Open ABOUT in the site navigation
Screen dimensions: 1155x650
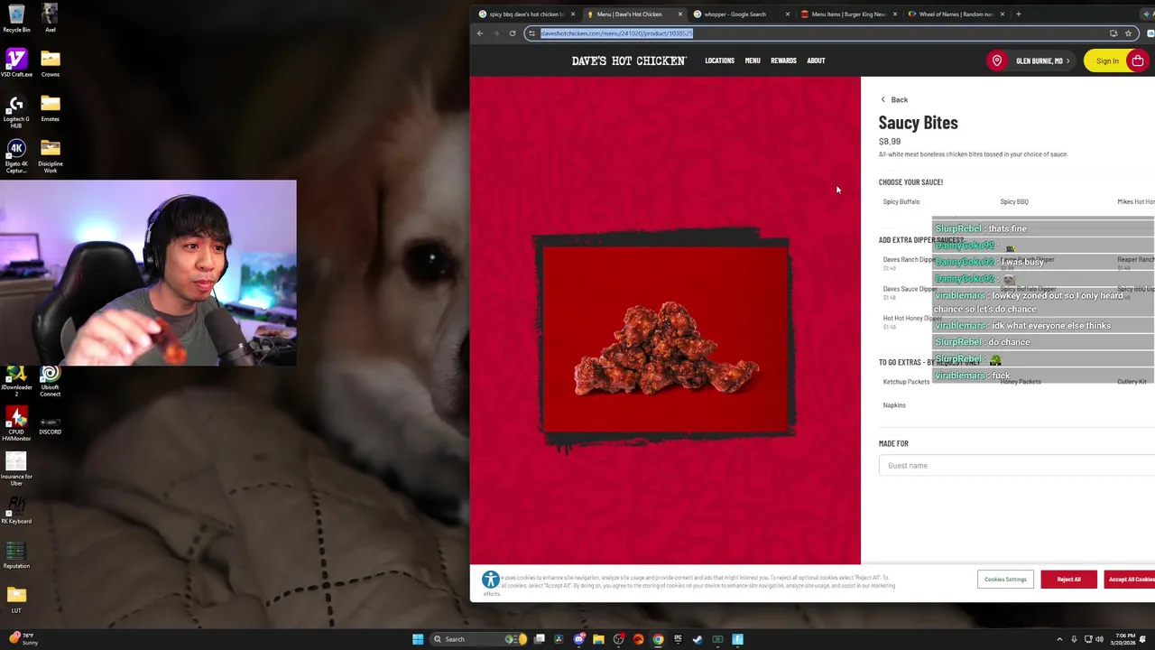[x=816, y=60]
